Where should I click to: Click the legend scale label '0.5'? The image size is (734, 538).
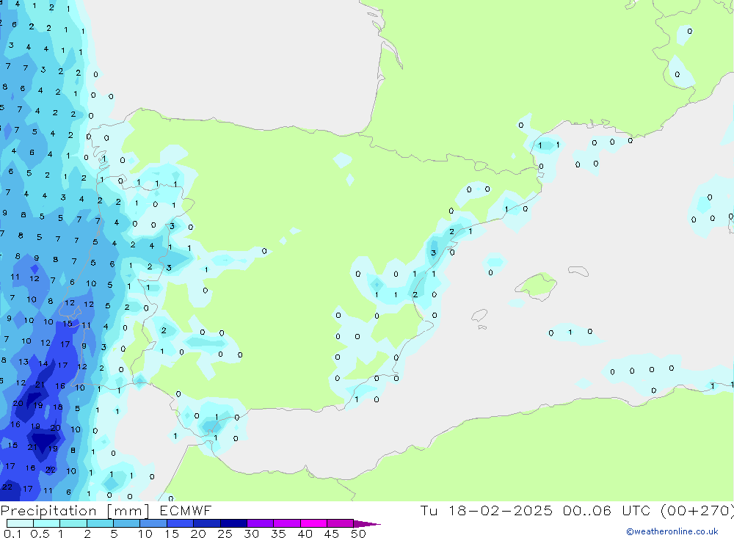coord(40,534)
